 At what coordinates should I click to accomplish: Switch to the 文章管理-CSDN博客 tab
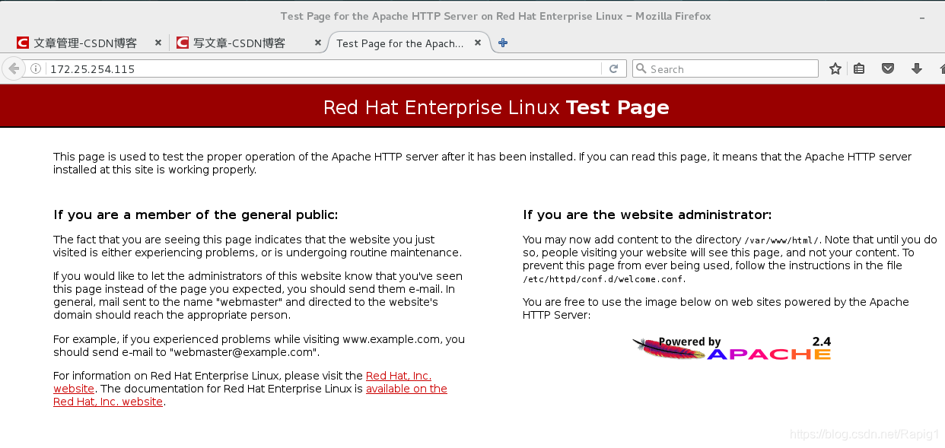88,43
